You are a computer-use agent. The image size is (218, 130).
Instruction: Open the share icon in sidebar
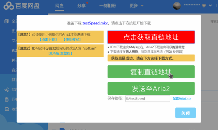(x=6, y=90)
